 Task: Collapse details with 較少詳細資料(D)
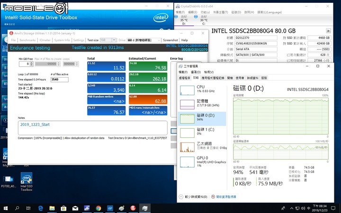point(193,197)
